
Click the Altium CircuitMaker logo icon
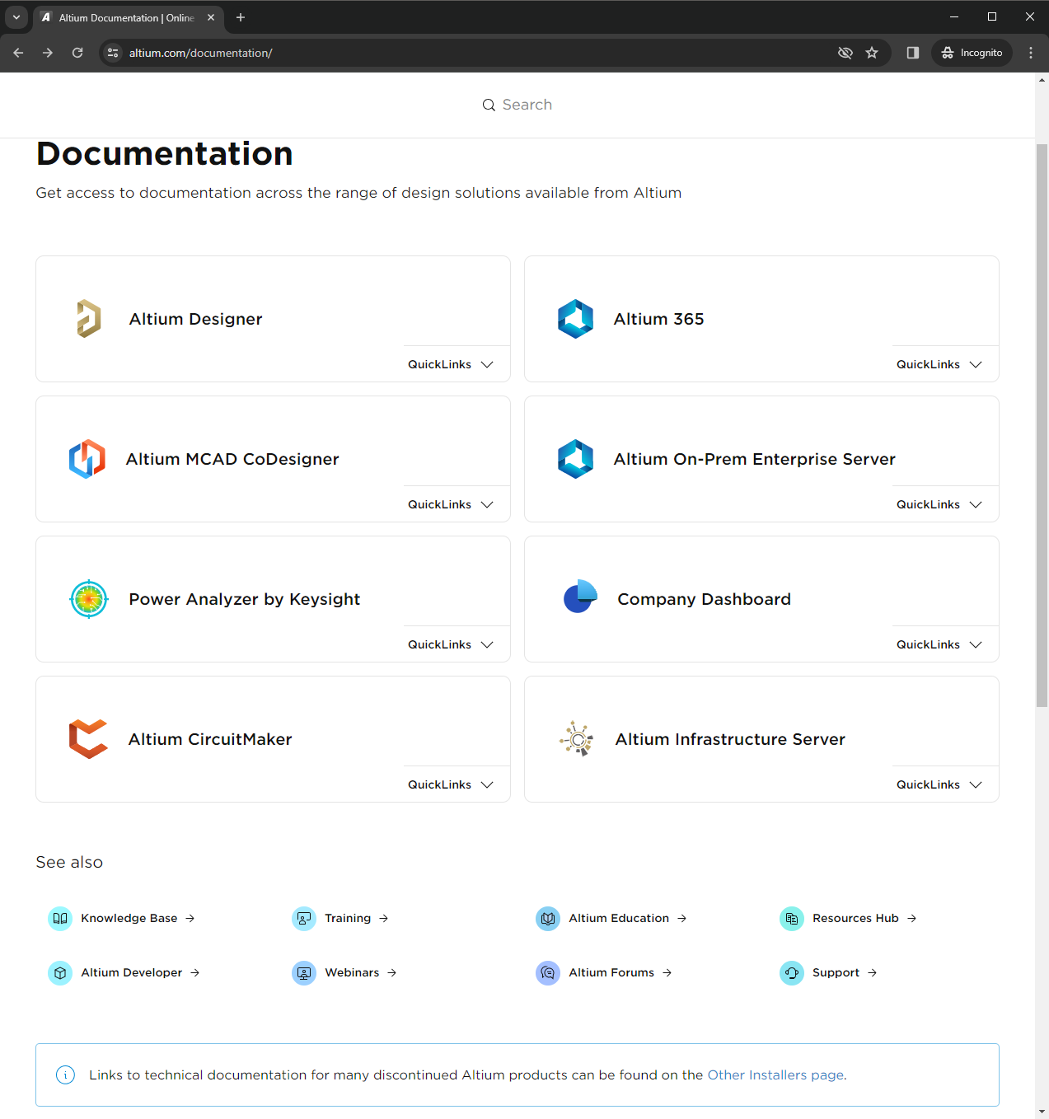(88, 739)
